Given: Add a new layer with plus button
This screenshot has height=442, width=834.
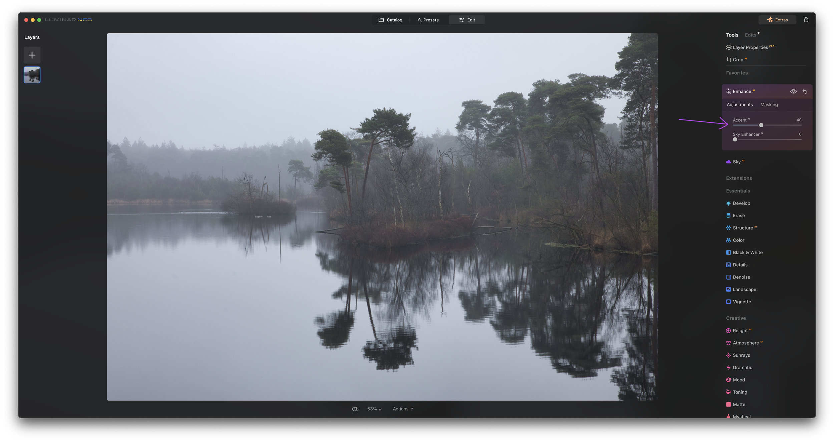Looking at the screenshot, I should [x=32, y=55].
